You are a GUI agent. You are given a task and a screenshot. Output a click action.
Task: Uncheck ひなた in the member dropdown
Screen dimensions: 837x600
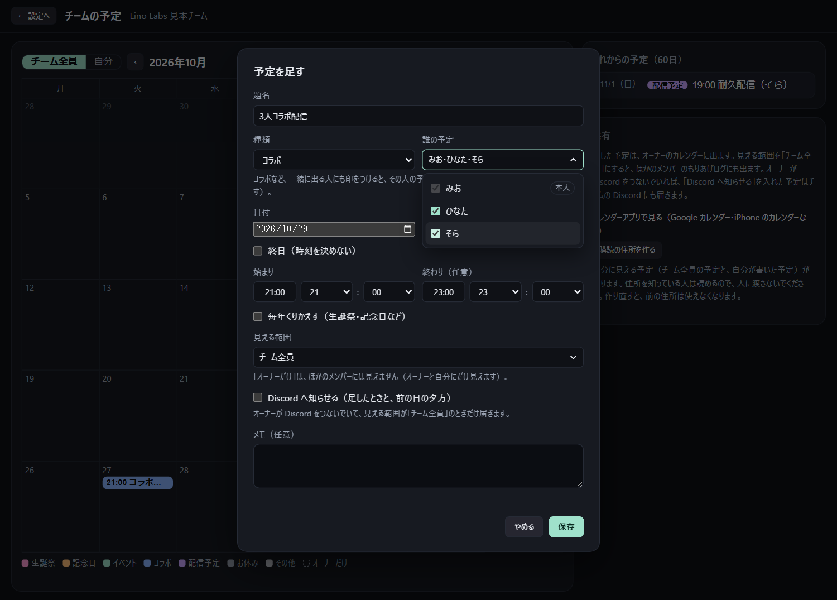pos(436,211)
